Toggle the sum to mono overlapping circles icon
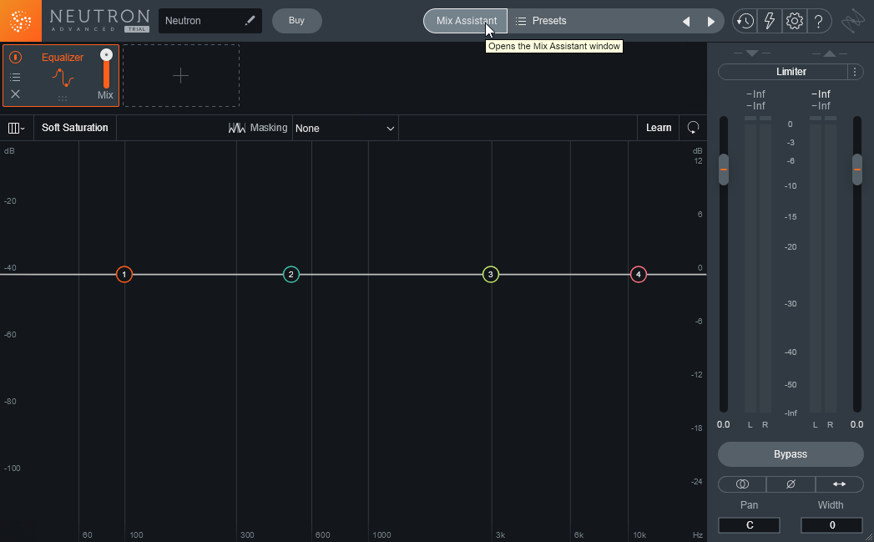874x542 pixels. coord(742,484)
